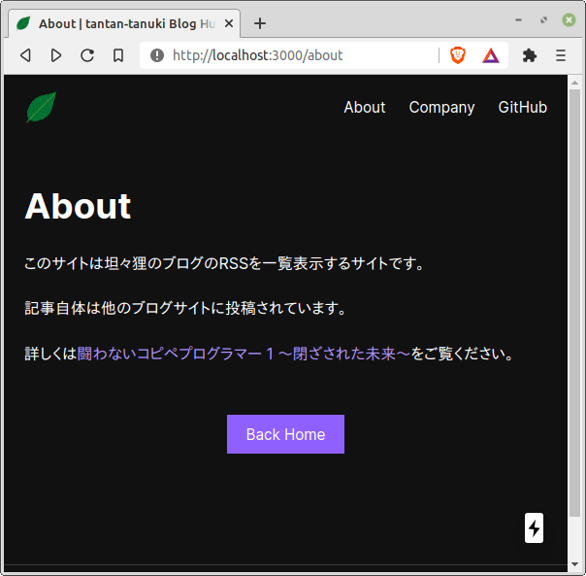The width and height of the screenshot is (586, 576).
Task: Bookmark this page with the bookmark icon
Action: click(x=118, y=55)
